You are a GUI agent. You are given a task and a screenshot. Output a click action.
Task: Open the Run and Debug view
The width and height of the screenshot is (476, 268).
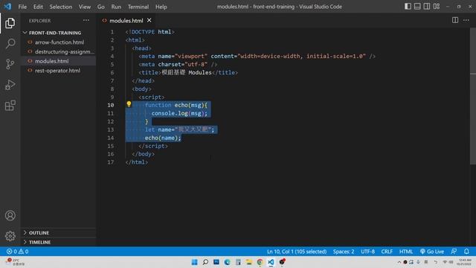[x=10, y=85]
